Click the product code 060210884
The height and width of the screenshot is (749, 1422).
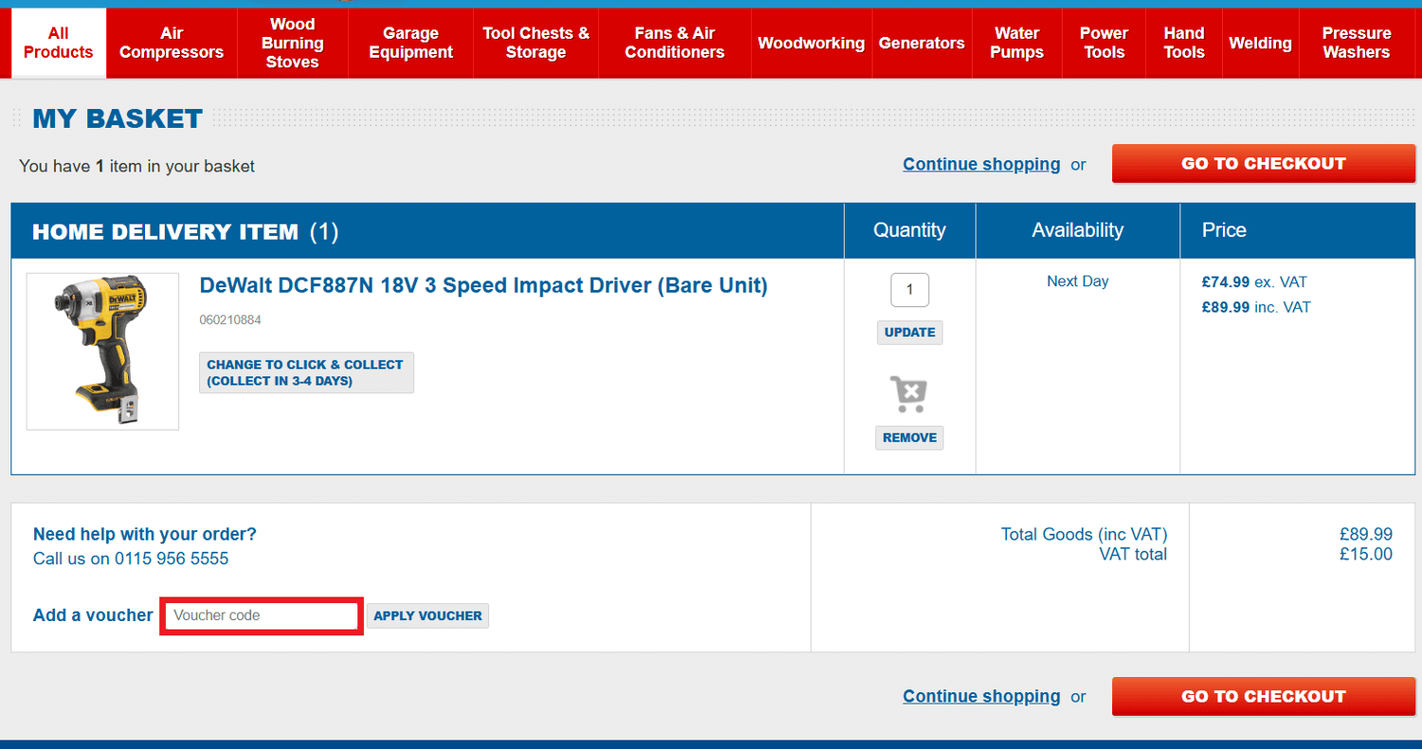(230, 320)
